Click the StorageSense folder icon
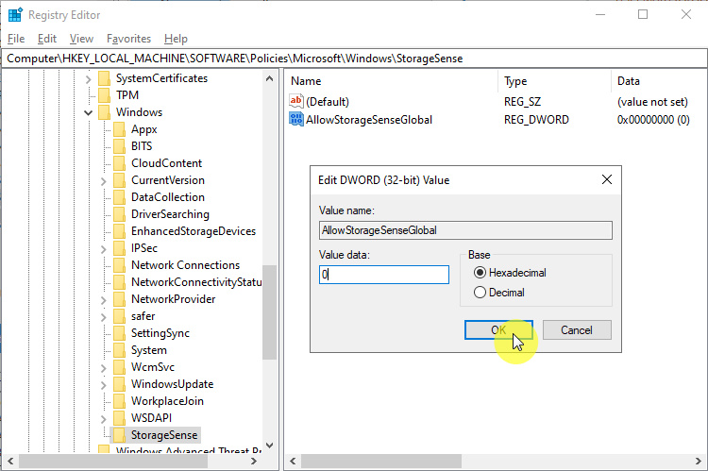The height and width of the screenshot is (471, 708). [119, 435]
